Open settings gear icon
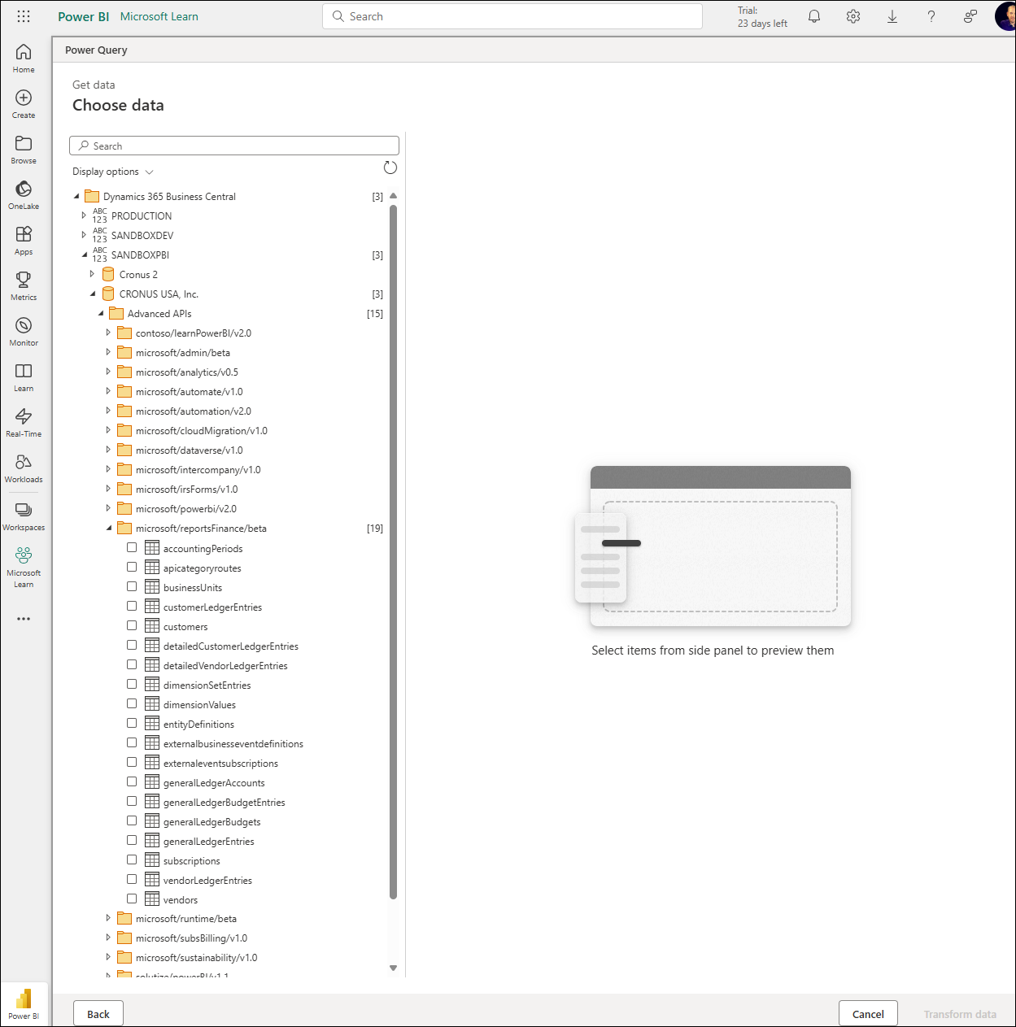Image resolution: width=1016 pixels, height=1027 pixels. pos(853,16)
